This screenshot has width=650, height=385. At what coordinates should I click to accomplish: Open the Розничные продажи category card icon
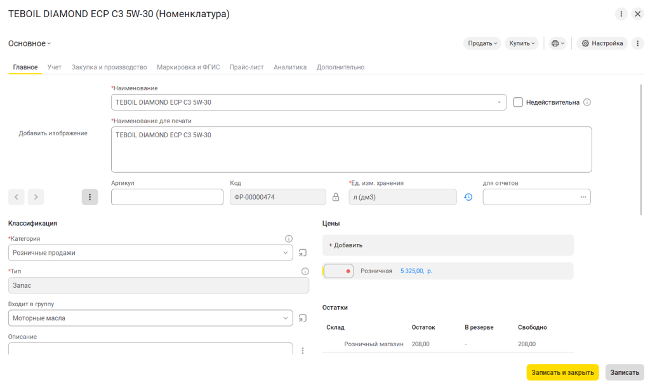coord(303,253)
